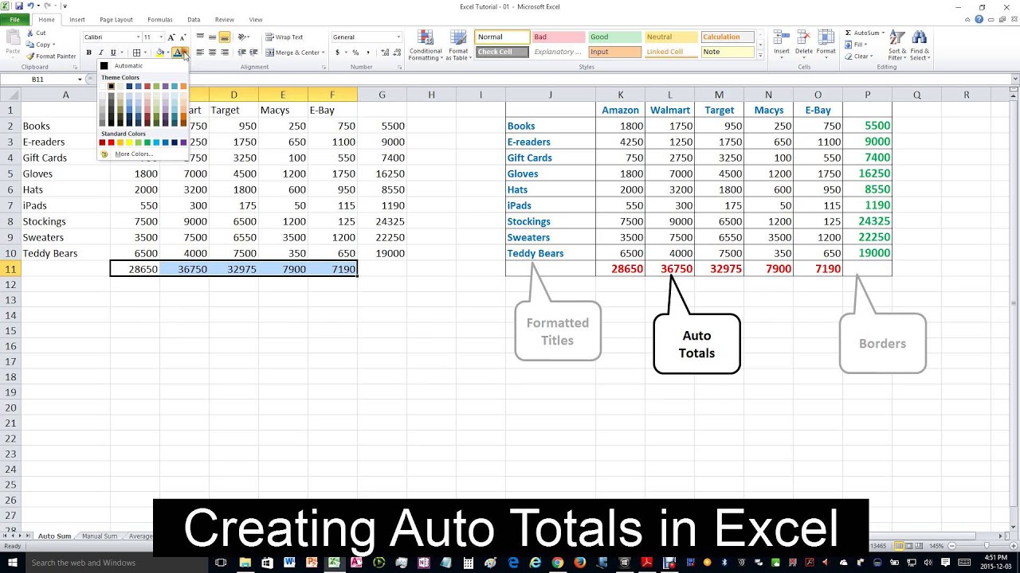Open the font size dropdown

(x=160, y=37)
